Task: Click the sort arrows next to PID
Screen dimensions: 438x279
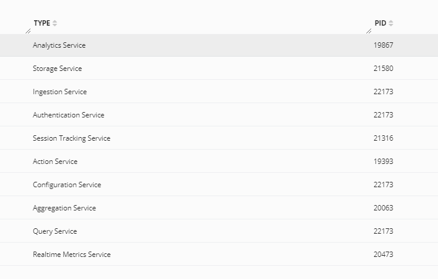Action: pos(391,23)
